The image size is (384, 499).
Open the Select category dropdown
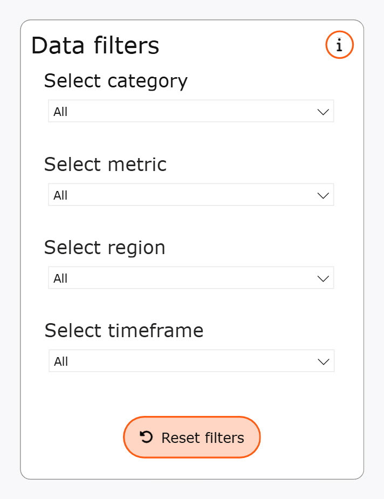[191, 112]
